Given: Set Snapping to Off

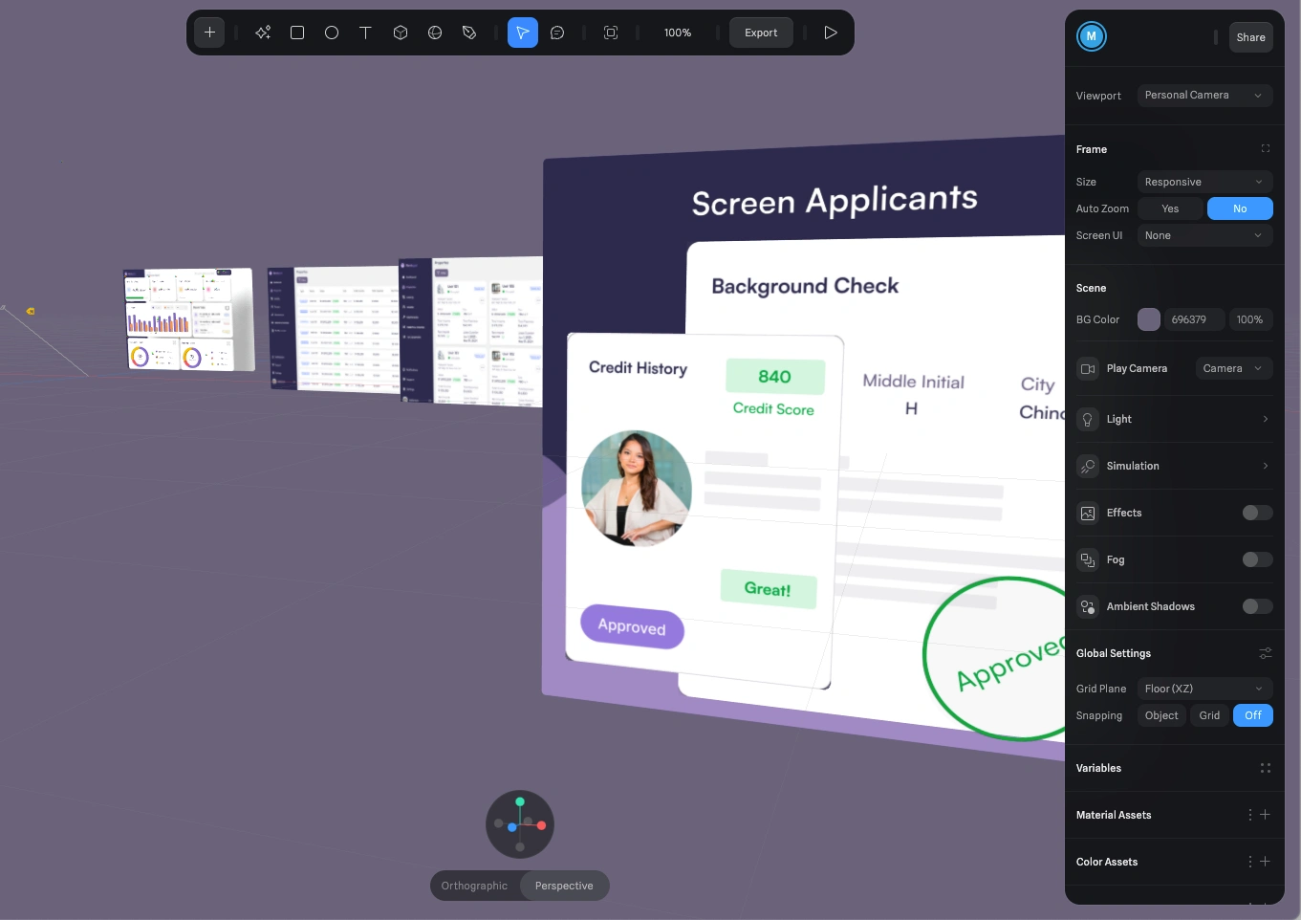Looking at the screenshot, I should point(1253,715).
